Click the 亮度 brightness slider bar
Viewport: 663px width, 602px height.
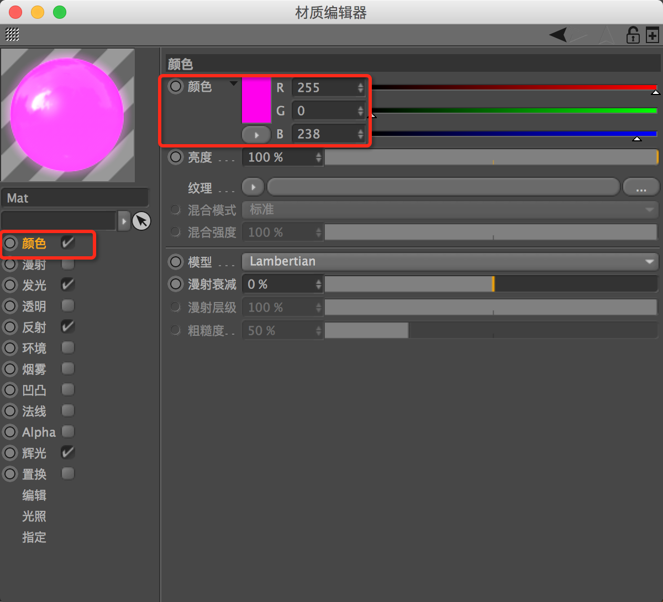point(491,157)
